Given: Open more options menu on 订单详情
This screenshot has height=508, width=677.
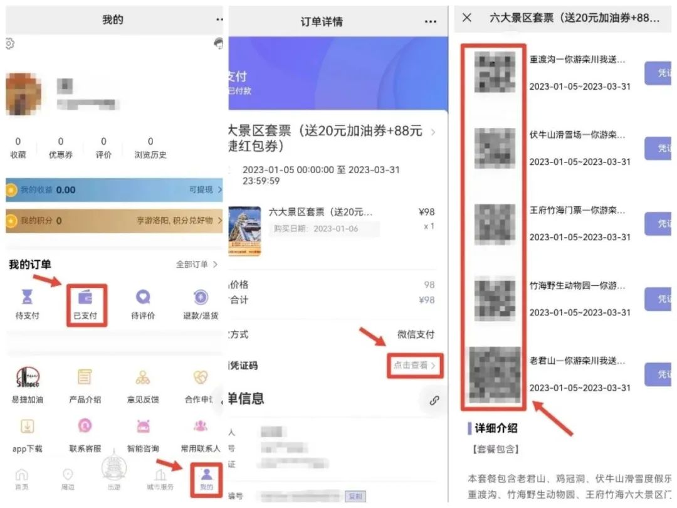Looking at the screenshot, I should click(x=430, y=21).
